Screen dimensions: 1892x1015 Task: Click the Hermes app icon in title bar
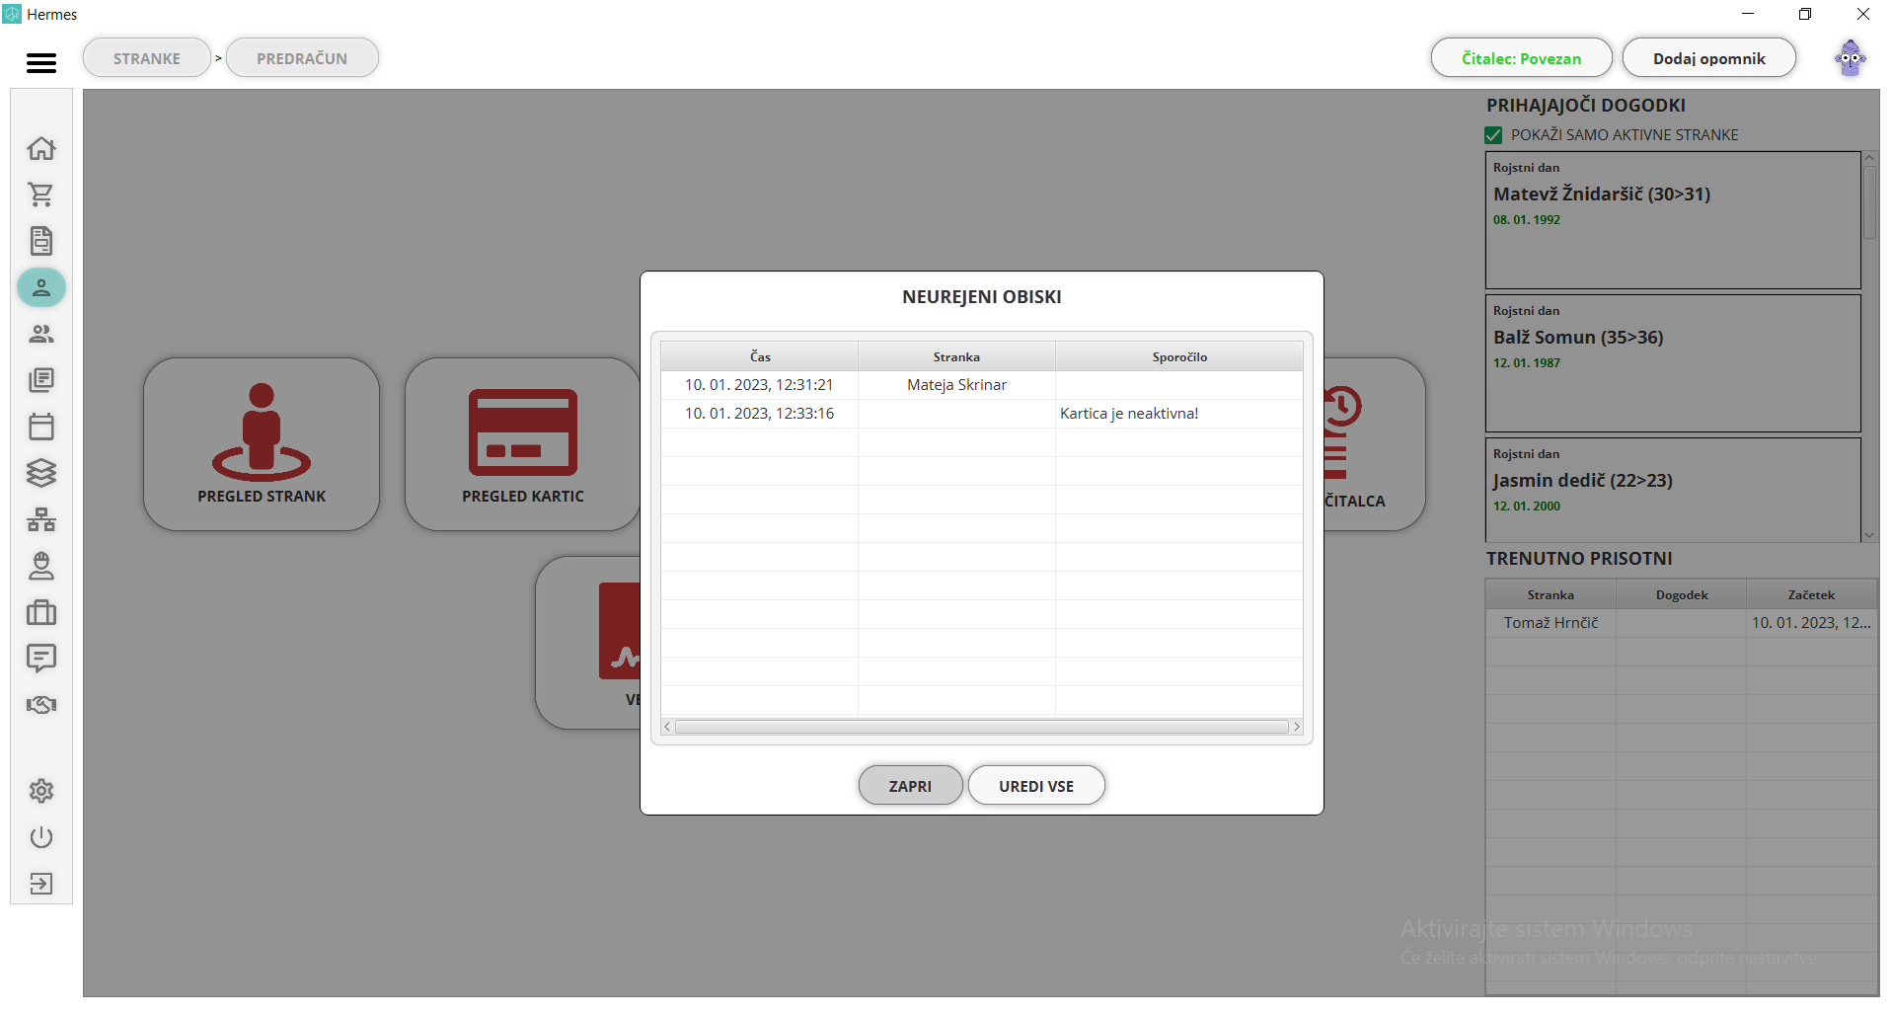coord(12,14)
